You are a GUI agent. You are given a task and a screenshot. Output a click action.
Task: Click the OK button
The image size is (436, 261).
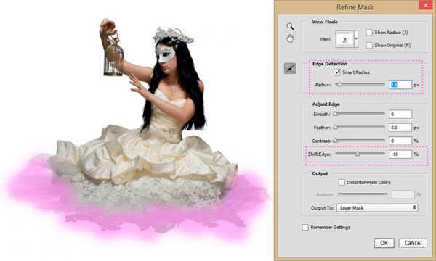pos(384,243)
